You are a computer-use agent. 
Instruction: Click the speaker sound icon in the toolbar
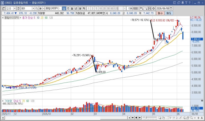tap(41, 9)
